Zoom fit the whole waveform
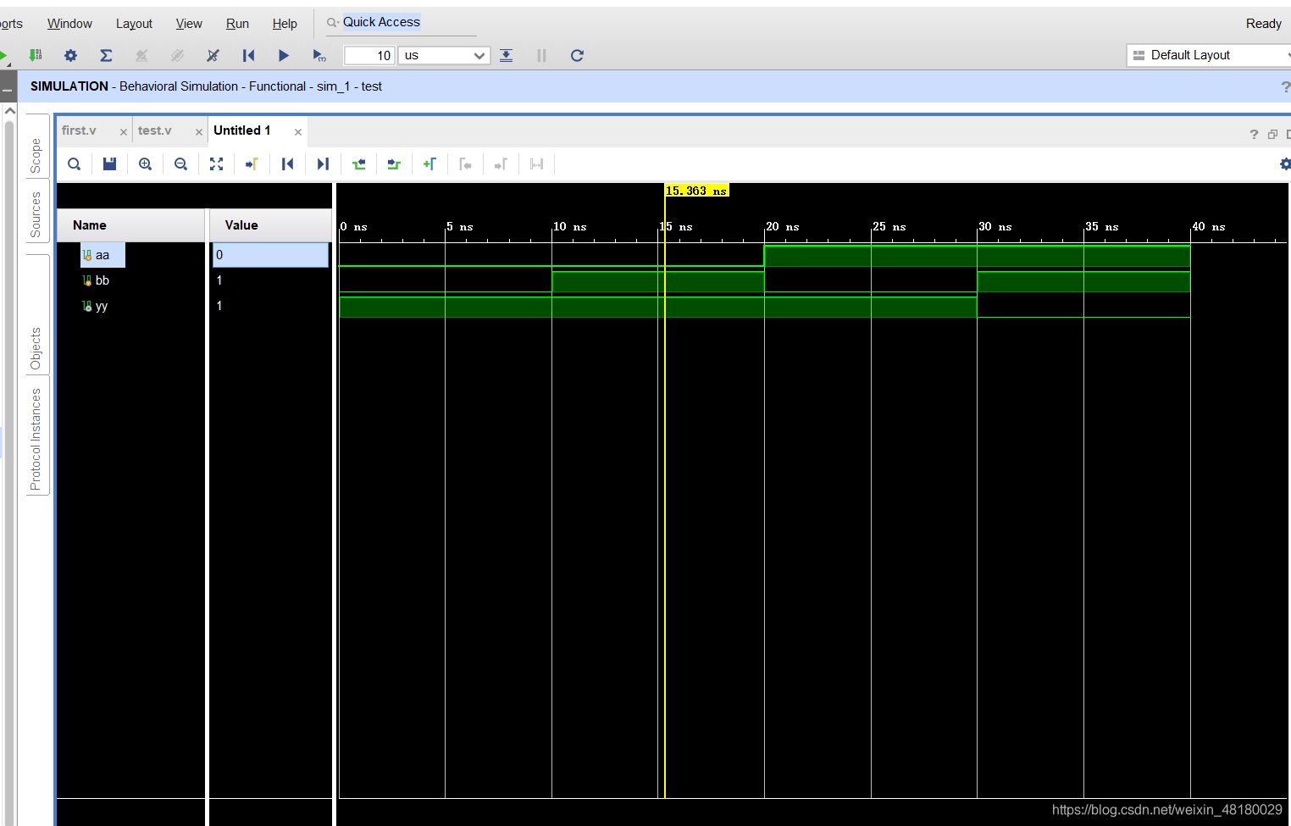The height and width of the screenshot is (826, 1291). 216,164
